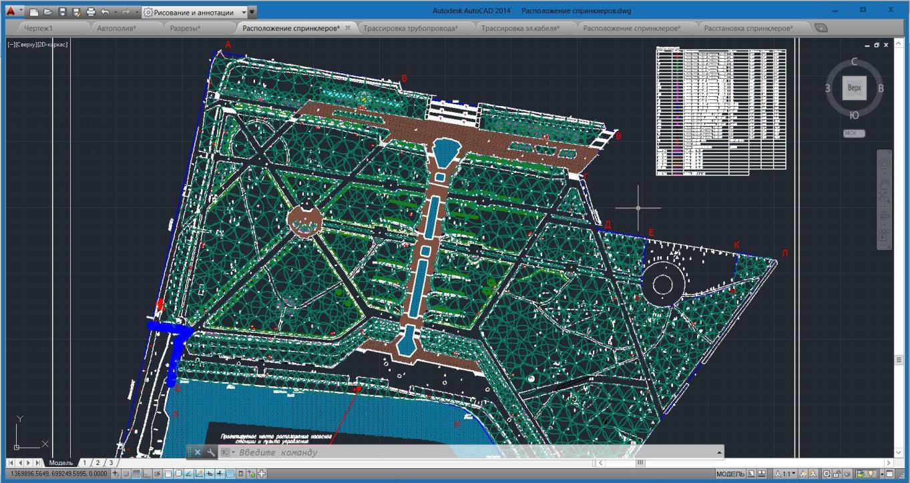The image size is (910, 483).
Task: Click the Open file icon
Action: tap(47, 12)
